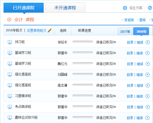
Task: Click 继续 for 刘国峰's 强化提高班
Action: click(140, 75)
